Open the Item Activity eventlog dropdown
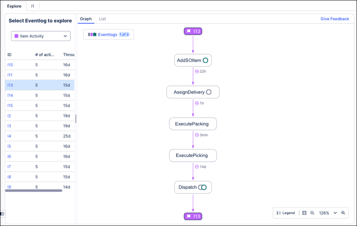This screenshot has height=226, width=357. [x=41, y=36]
